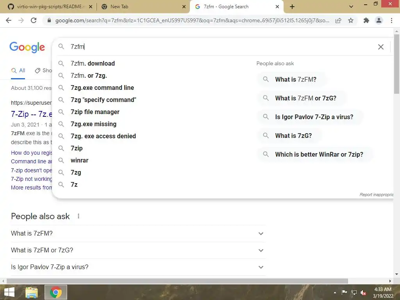Open the Extensions puzzle icon
400x300 pixels.
[366, 20]
